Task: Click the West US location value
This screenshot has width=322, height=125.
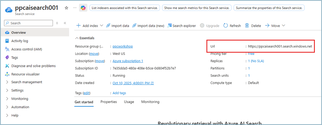Action: click(119, 54)
